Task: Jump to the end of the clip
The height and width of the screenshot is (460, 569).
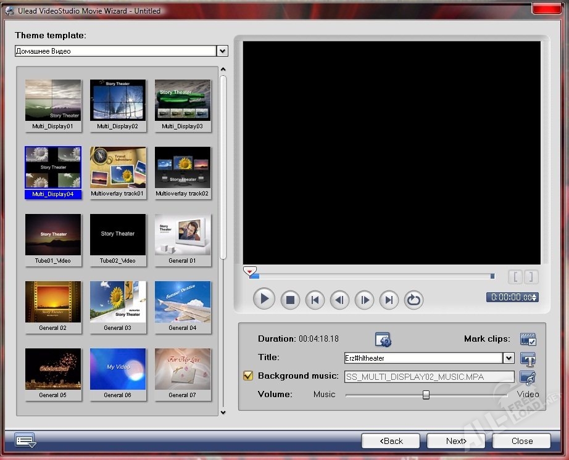Action: (x=389, y=300)
